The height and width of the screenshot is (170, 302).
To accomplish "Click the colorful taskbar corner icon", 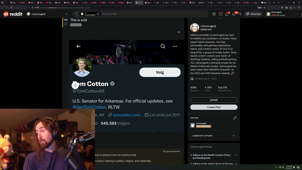I will 298,167.
